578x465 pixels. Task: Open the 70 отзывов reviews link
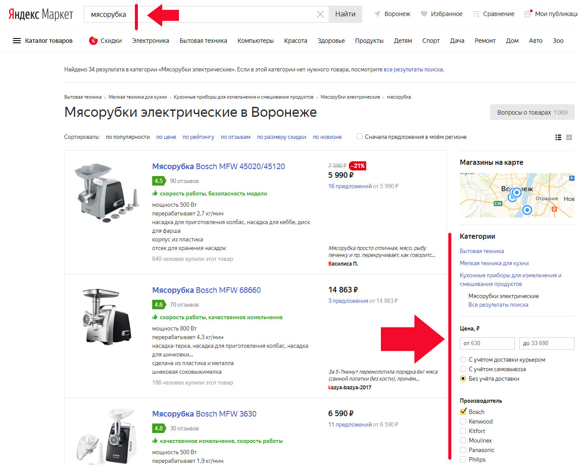[184, 305]
